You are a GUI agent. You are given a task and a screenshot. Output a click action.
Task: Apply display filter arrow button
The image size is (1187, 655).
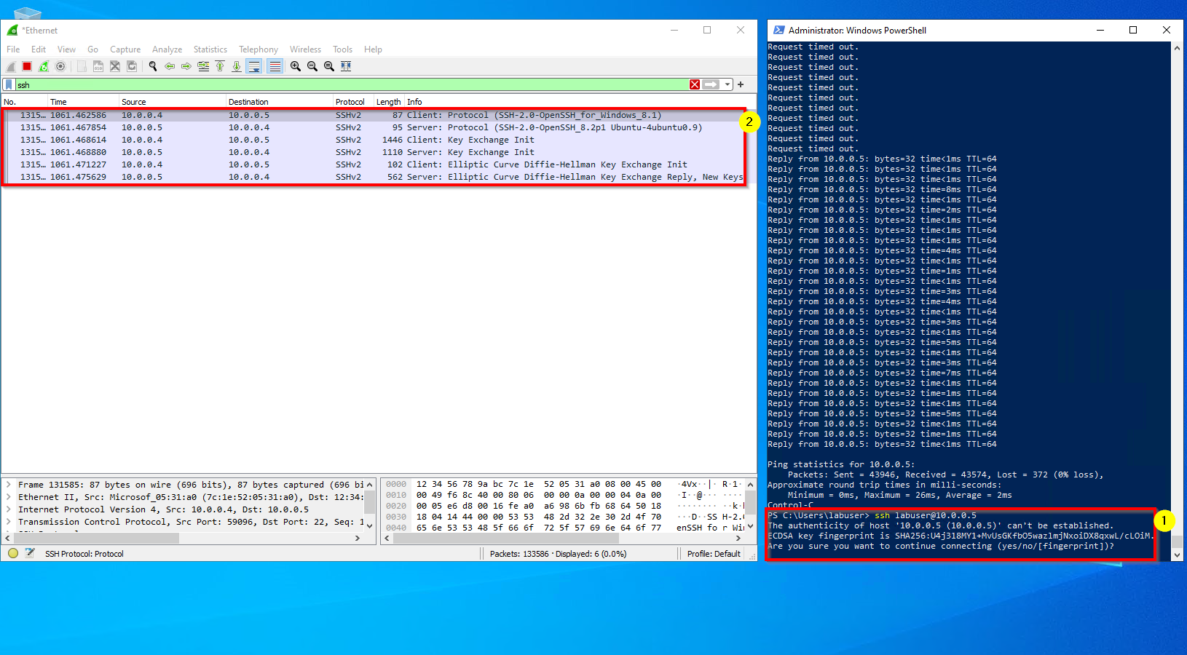[711, 84]
